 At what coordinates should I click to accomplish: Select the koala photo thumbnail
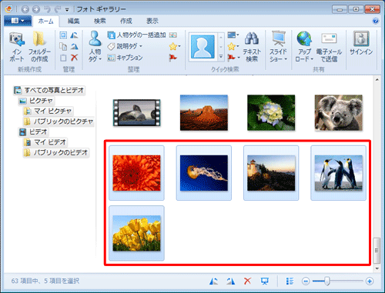(339, 113)
